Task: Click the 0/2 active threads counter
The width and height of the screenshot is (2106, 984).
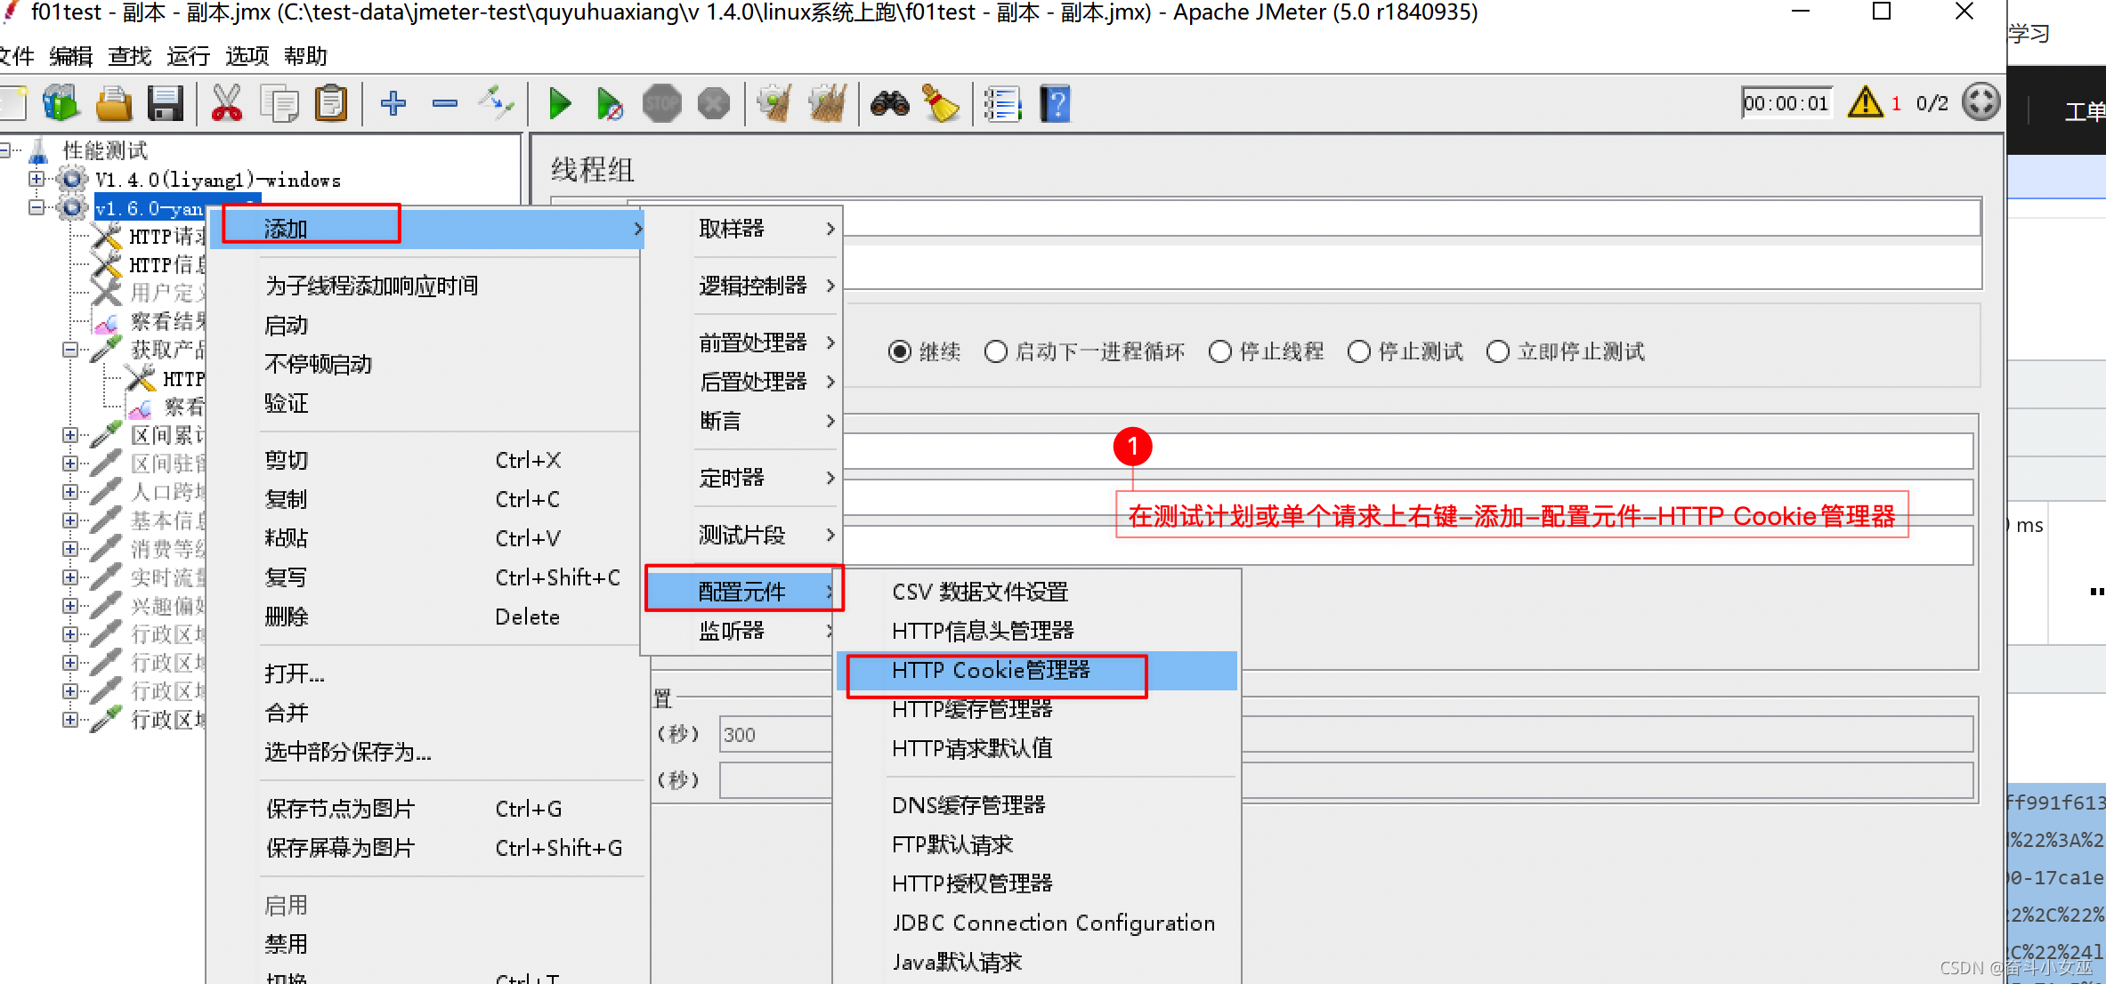Action: click(x=1932, y=103)
